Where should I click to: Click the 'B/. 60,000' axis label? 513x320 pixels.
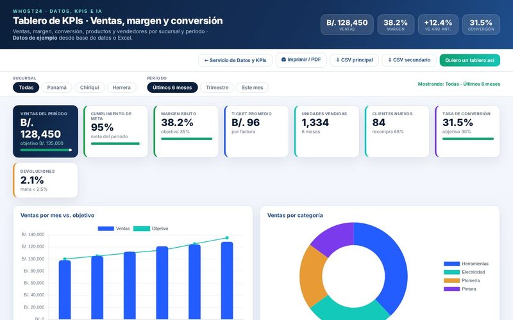pyautogui.click(x=34, y=283)
